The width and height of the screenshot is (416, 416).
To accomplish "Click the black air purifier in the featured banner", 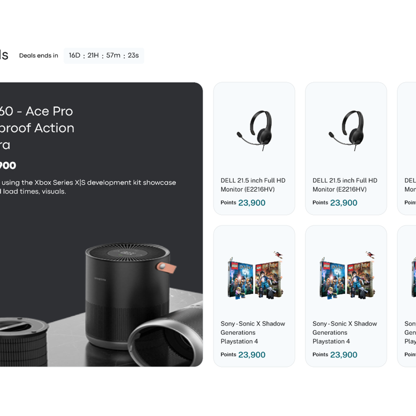I will click(127, 292).
